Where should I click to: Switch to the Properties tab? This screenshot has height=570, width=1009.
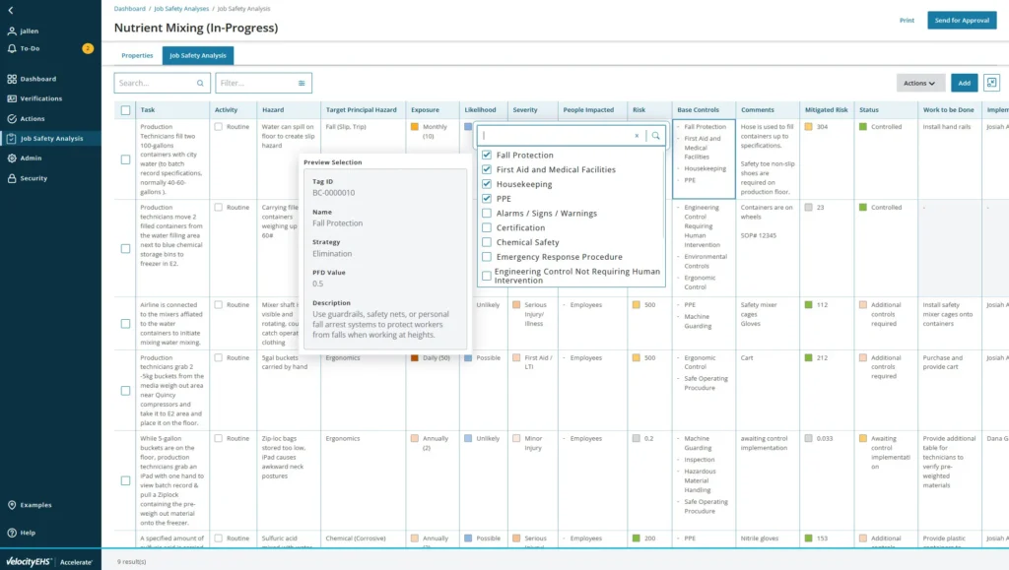(x=137, y=56)
